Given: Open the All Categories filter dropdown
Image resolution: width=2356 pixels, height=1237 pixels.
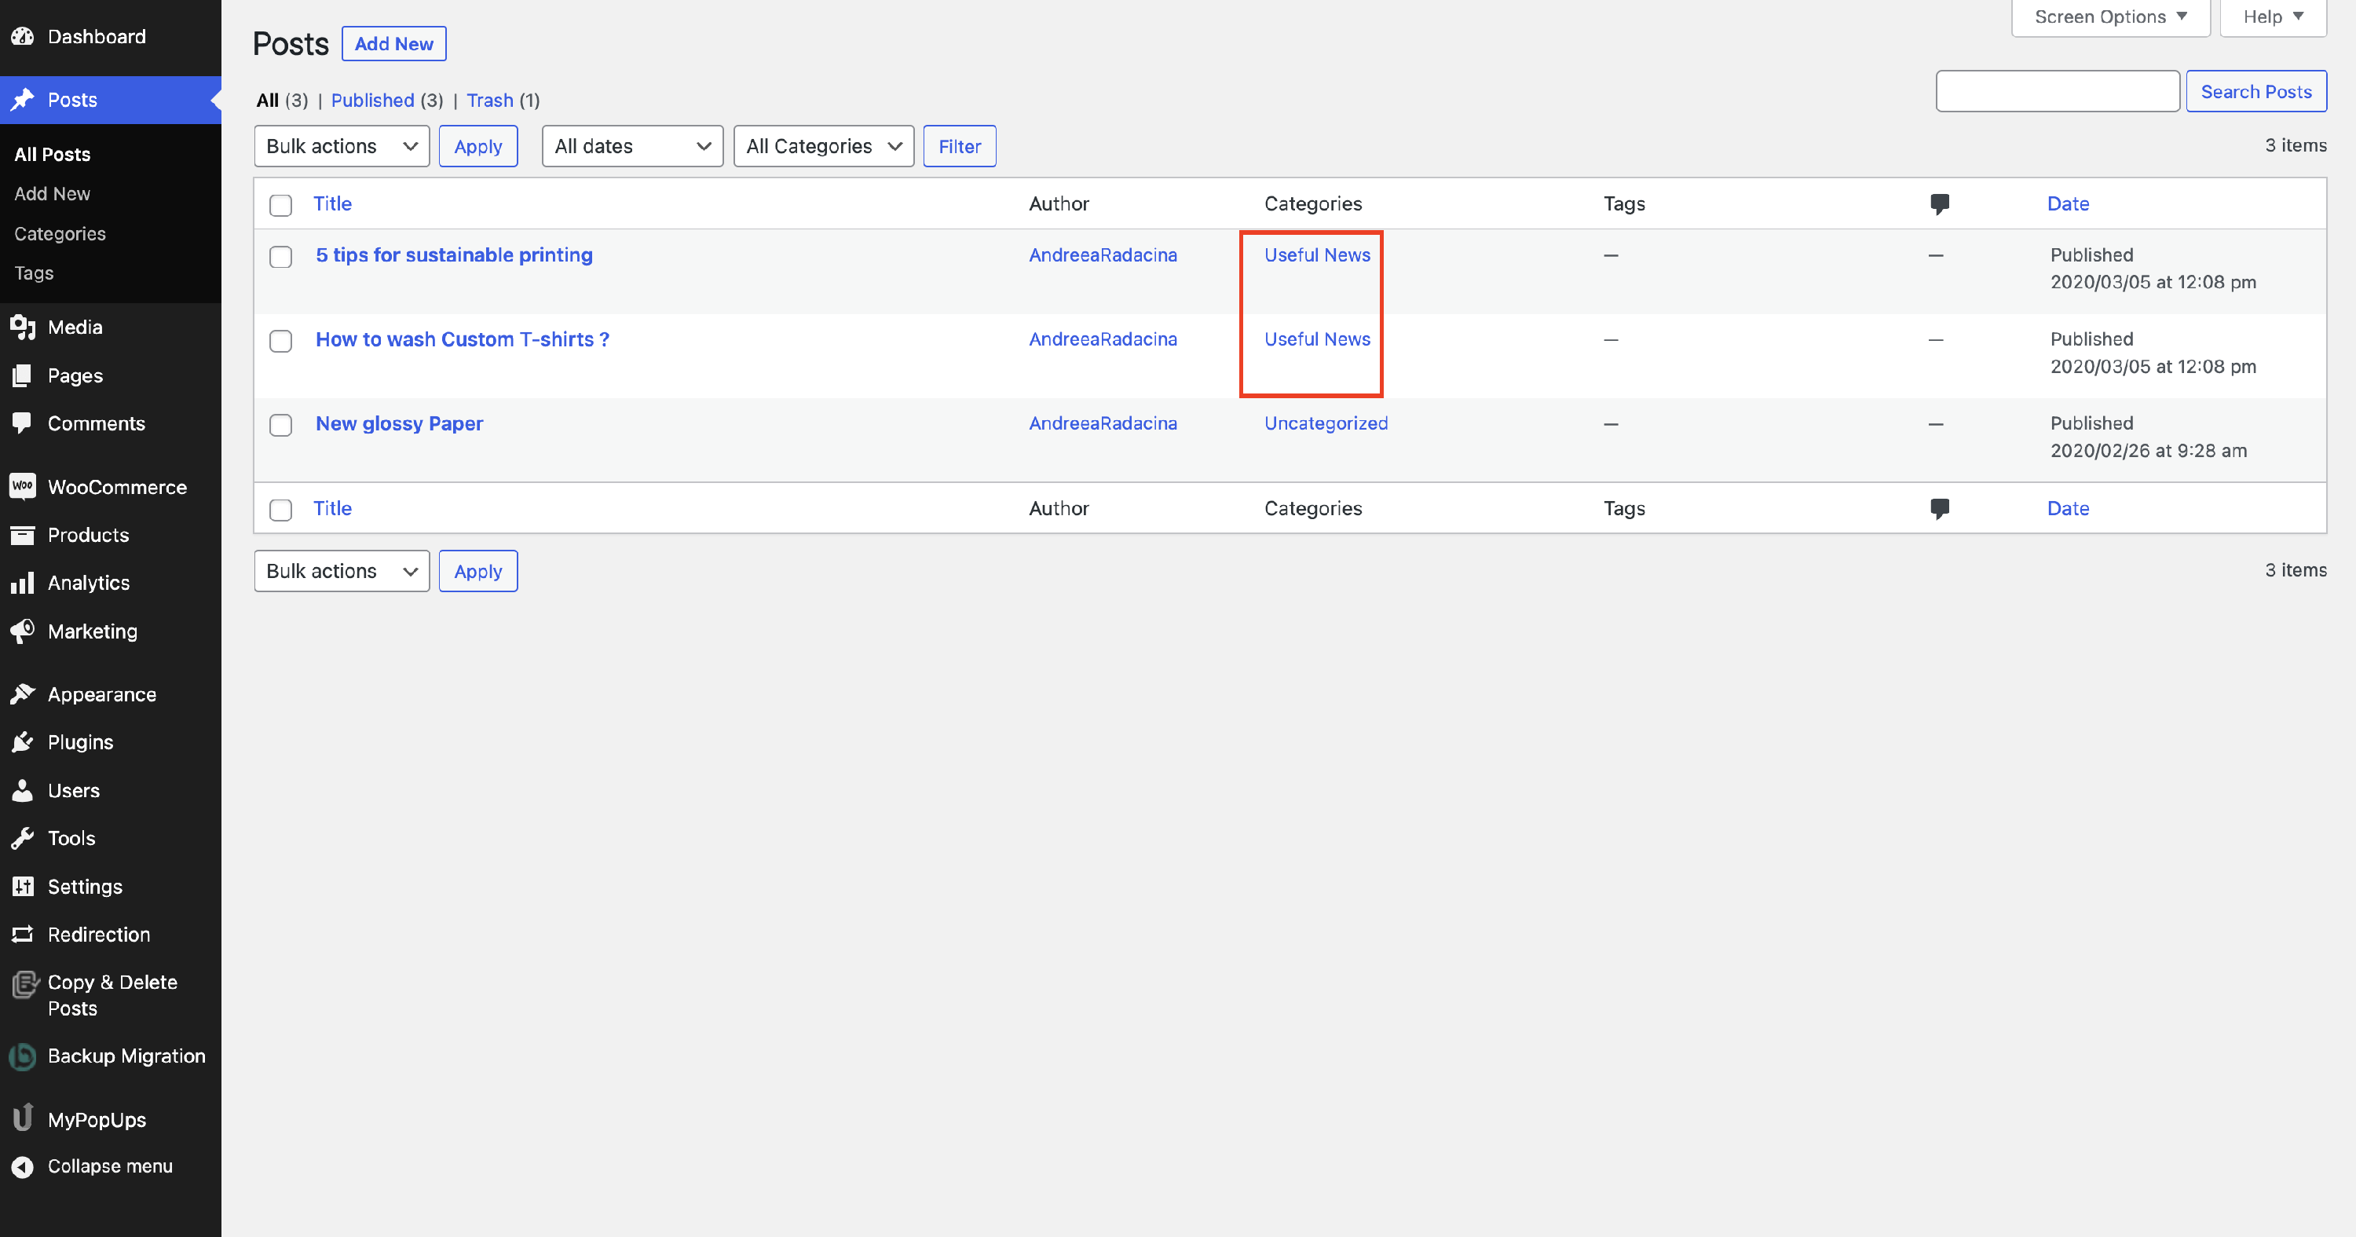Looking at the screenshot, I should [x=823, y=146].
